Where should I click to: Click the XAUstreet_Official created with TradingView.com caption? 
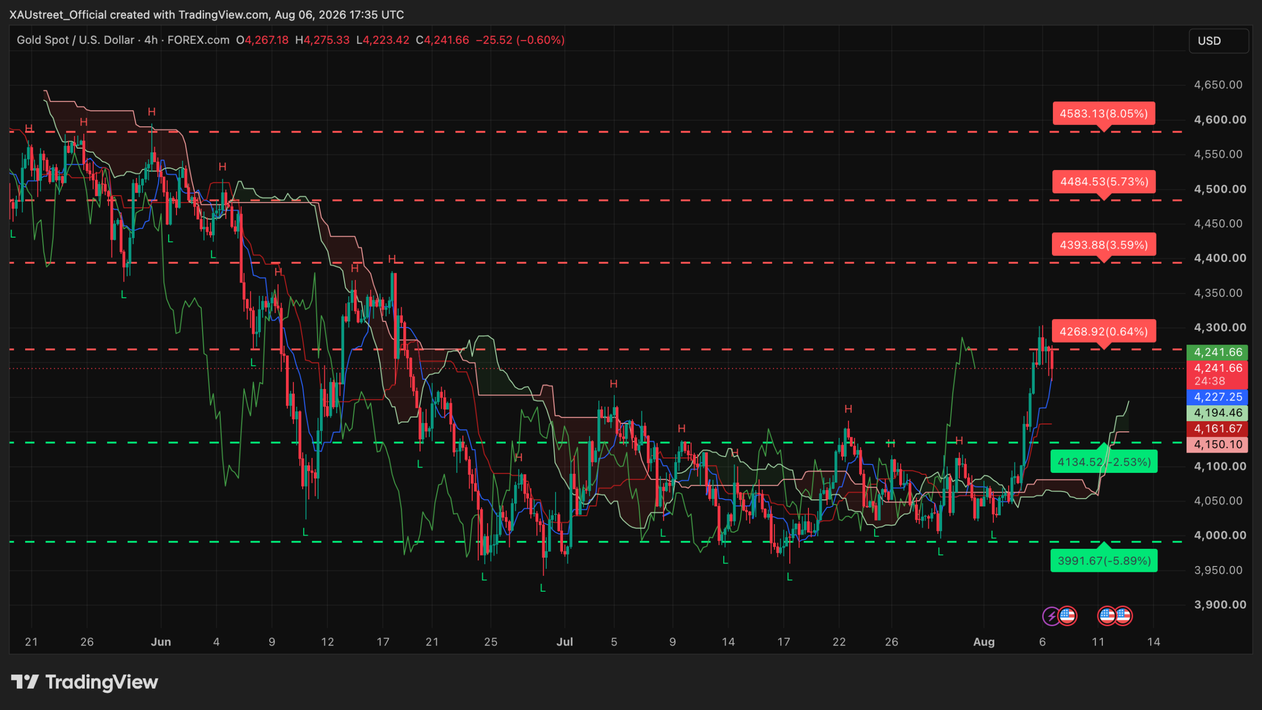pyautogui.click(x=207, y=15)
